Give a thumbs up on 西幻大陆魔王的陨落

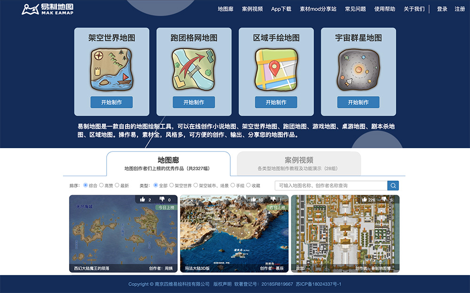click(144, 199)
